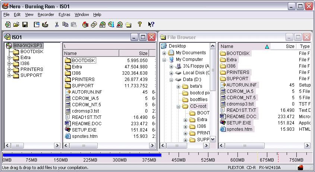
Task: Open the Choose Recorder drive icon
Action: [103, 25]
